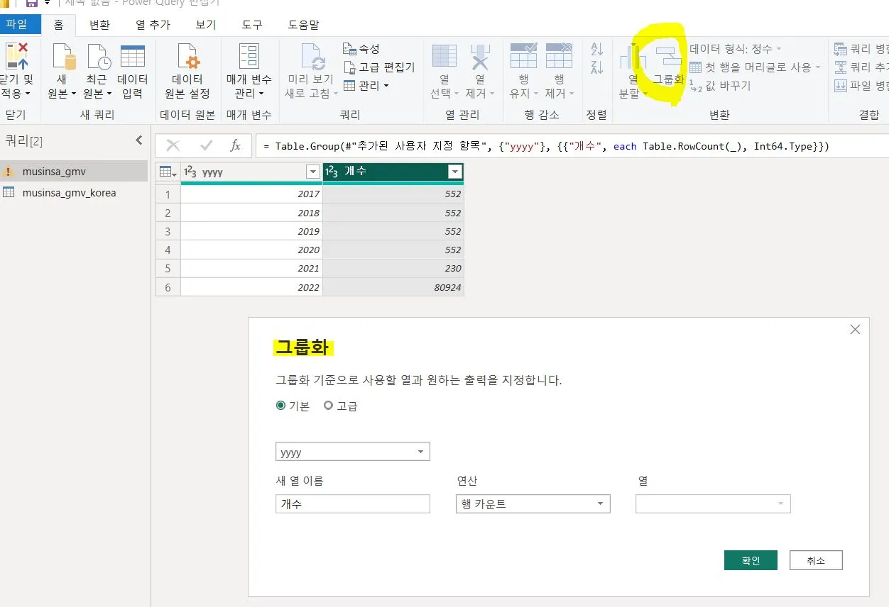Open query Properties (속성)

361,49
